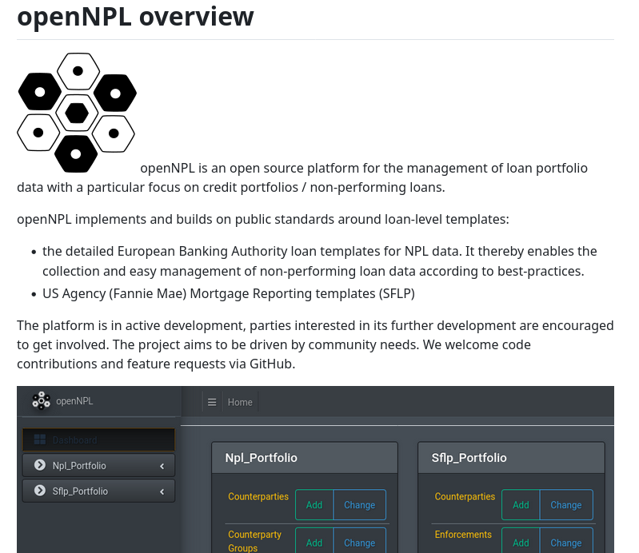Click the "US Agency (Fannie Mae)" bullet item
639x553 pixels.
coord(229,293)
